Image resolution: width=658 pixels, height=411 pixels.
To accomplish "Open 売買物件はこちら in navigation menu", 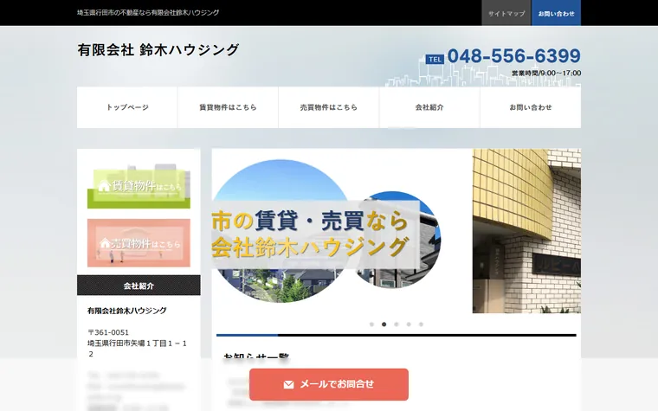I will 329,107.
